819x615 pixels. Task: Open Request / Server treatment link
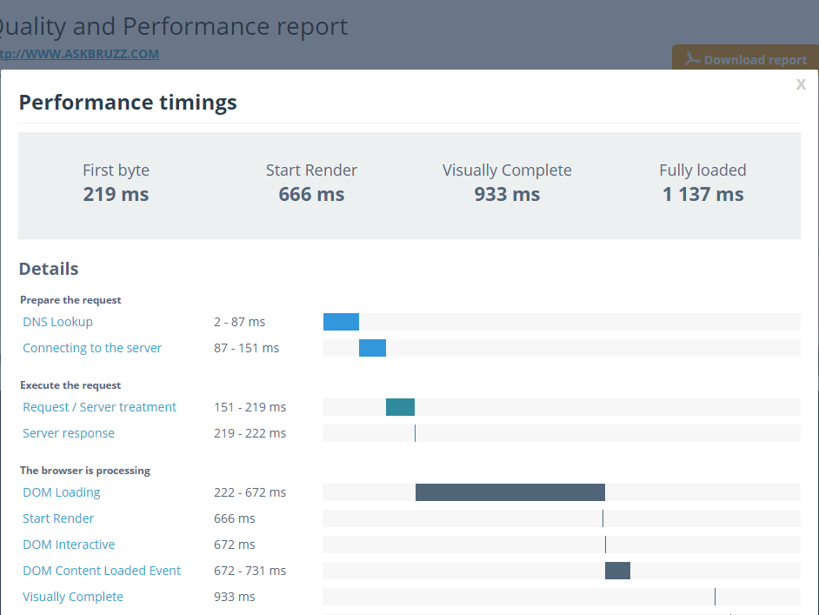(x=99, y=407)
